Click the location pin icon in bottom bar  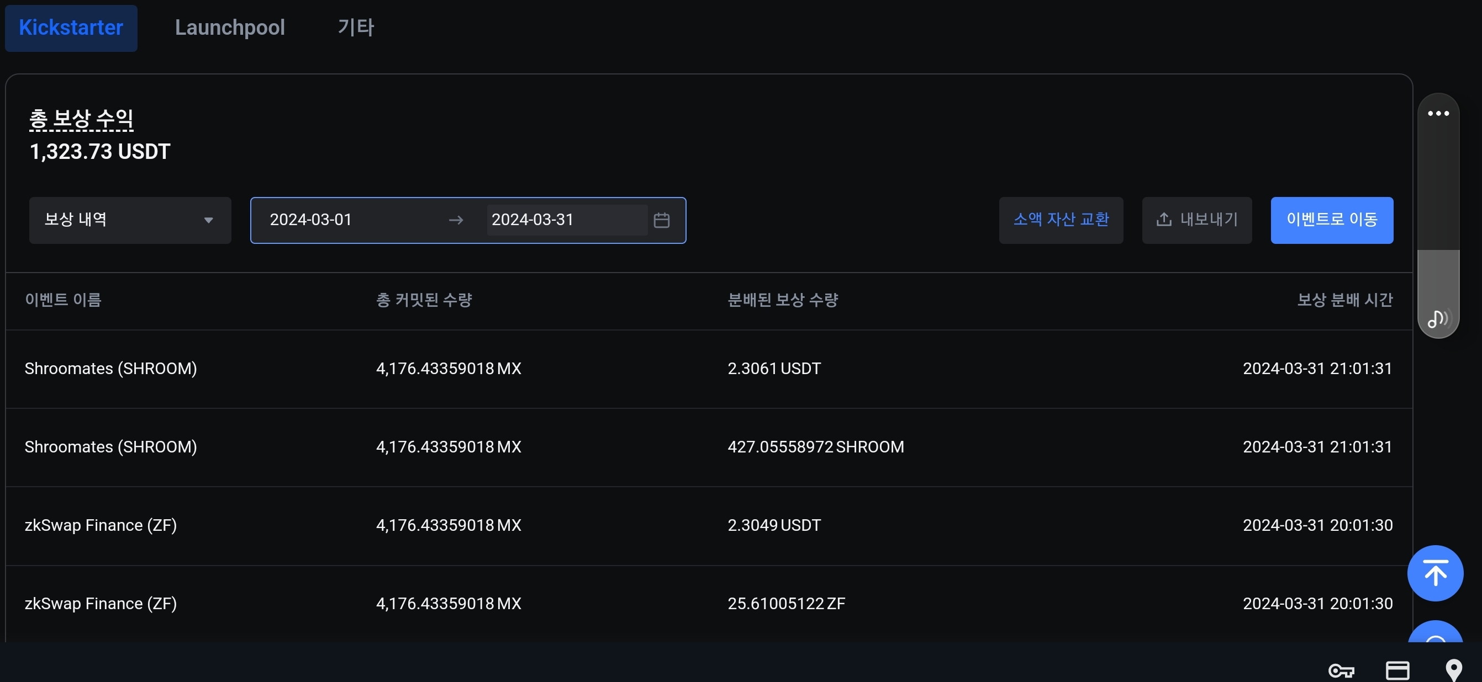tap(1453, 669)
